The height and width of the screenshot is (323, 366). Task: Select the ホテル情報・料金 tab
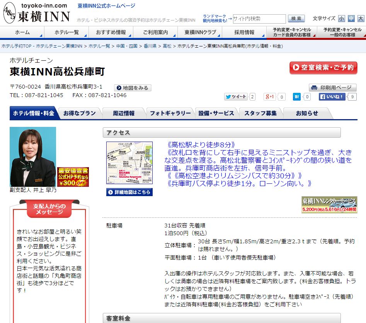pyautogui.click(x=34, y=113)
